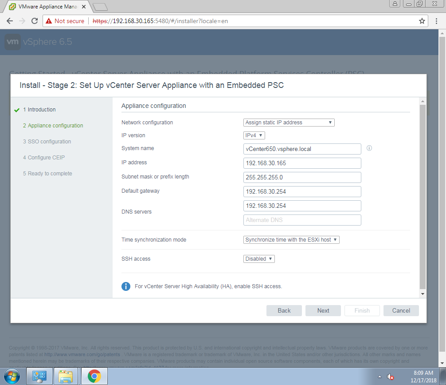This screenshot has height=385, width=446.
Task: Click the dialog scrollbar down arrow
Action: [423, 294]
